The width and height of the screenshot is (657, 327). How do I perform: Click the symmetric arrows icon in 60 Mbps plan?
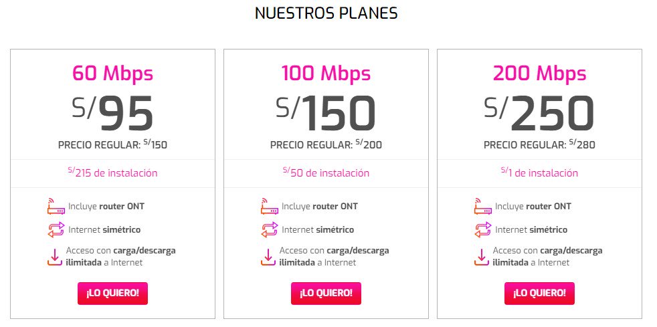click(56, 230)
